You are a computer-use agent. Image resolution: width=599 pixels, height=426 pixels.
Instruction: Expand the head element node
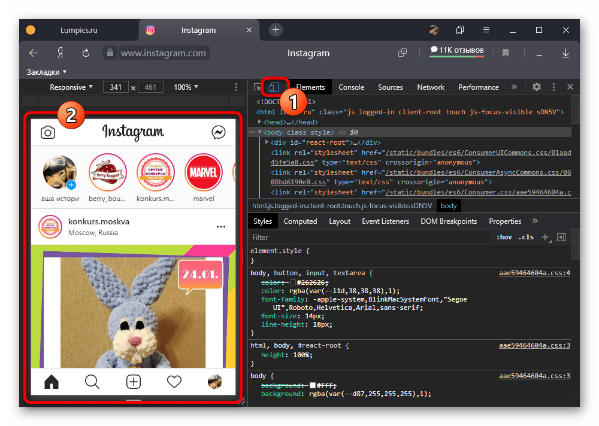(260, 121)
